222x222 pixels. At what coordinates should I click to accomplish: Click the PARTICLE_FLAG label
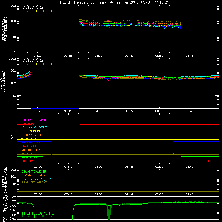click(31, 150)
